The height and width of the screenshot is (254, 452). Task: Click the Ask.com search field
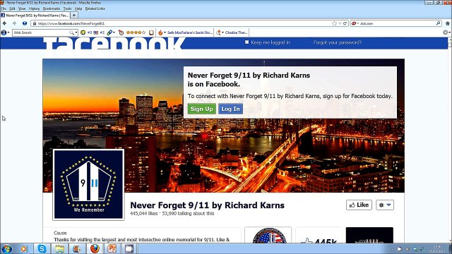[x=397, y=23]
